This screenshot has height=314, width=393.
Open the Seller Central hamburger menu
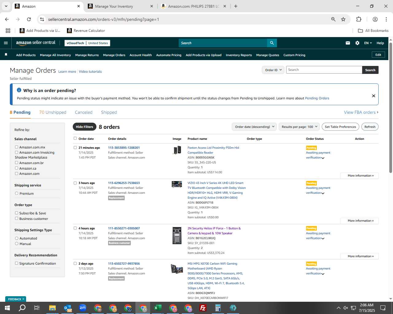pyautogui.click(x=6, y=43)
